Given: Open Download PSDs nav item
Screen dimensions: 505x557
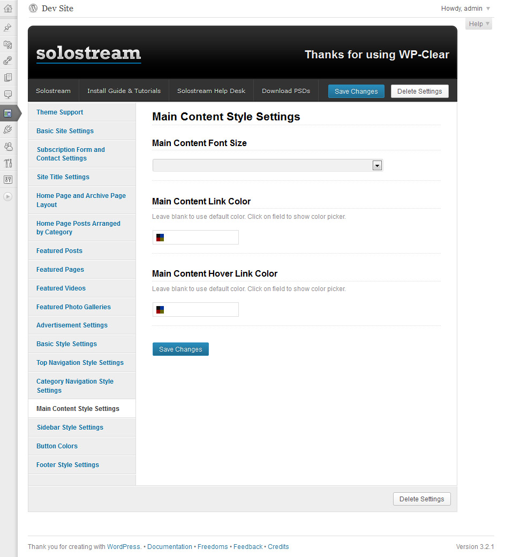Looking at the screenshot, I should [x=286, y=91].
